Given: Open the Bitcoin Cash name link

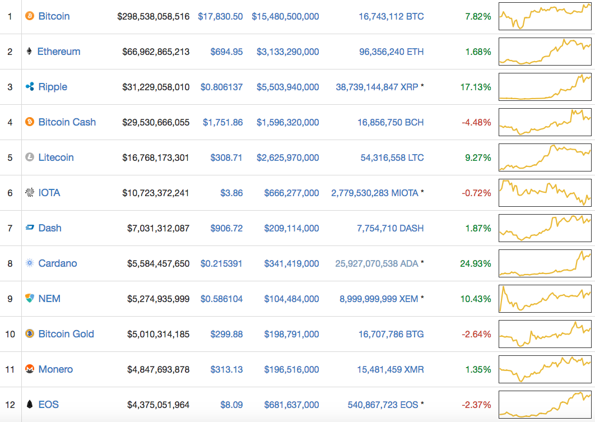Looking at the screenshot, I should 67,122.
